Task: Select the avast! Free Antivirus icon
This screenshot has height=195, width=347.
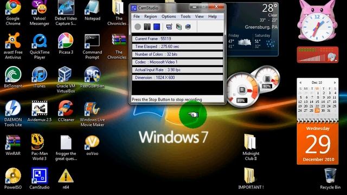Action: coord(13,46)
